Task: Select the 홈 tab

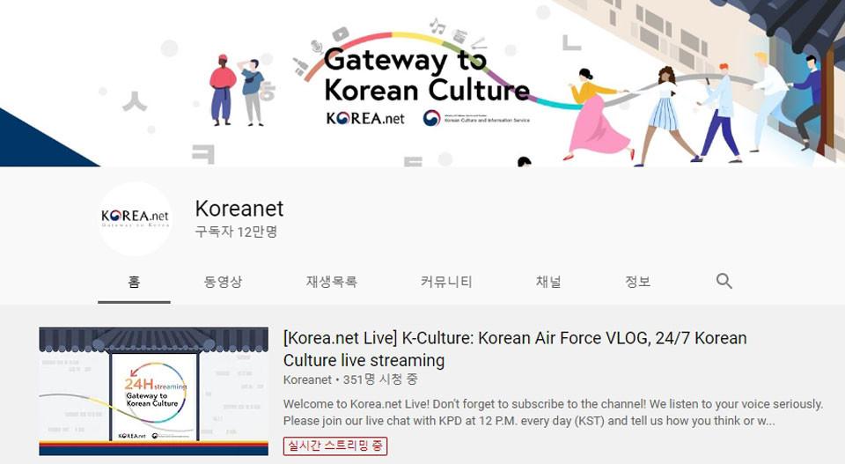Action: 134,282
